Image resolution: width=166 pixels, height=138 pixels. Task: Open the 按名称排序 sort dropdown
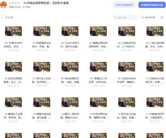149,17
